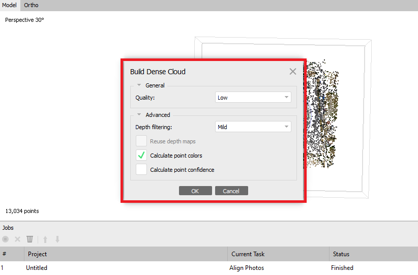Switch to the Model tab
Viewport: 418px width, 275px height.
pos(10,5)
